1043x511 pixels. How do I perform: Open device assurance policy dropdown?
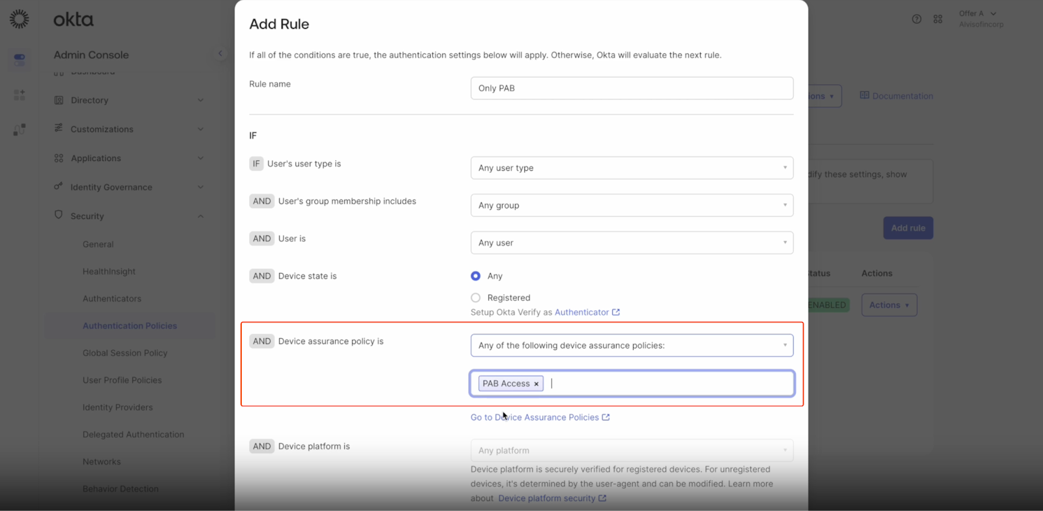pyautogui.click(x=631, y=345)
